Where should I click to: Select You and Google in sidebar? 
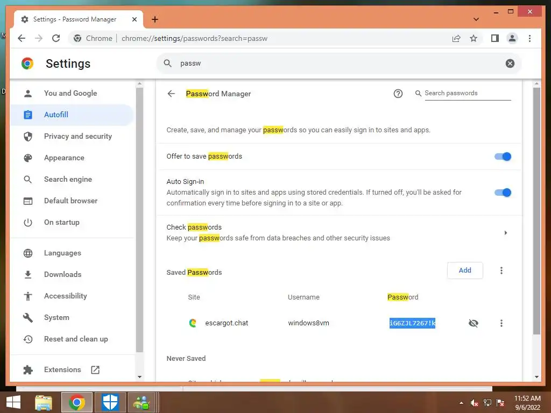pos(70,93)
